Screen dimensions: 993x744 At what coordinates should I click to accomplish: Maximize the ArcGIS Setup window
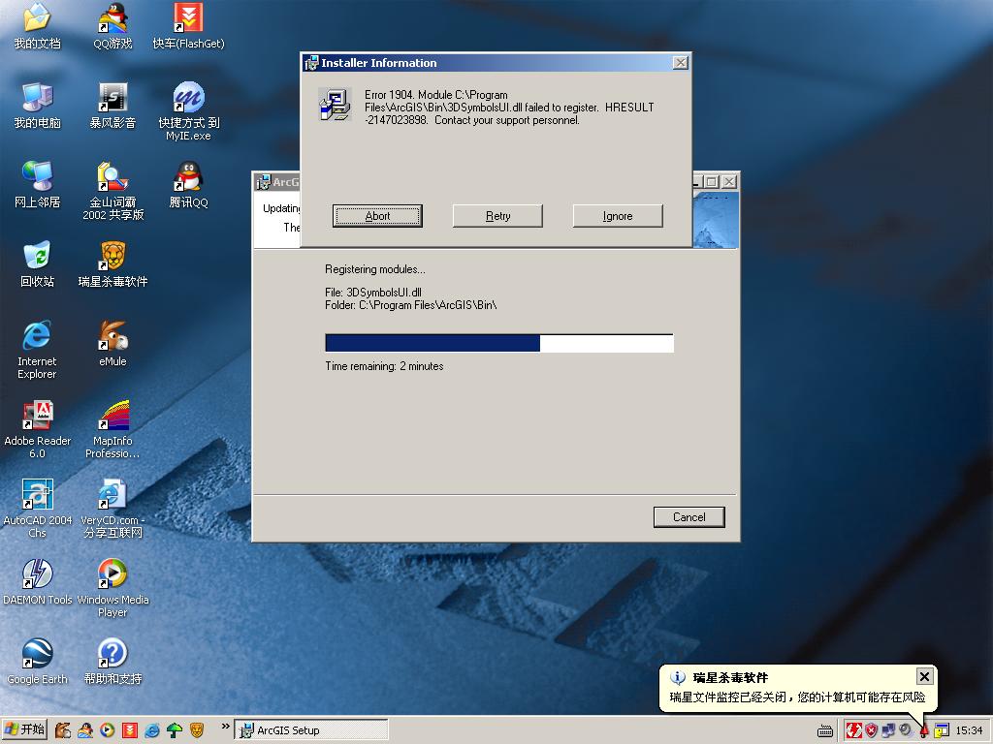click(x=712, y=181)
